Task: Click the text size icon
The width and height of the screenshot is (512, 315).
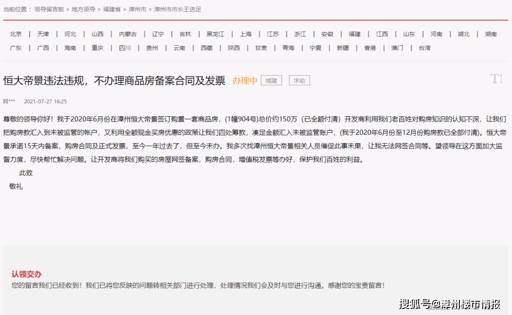Action: click(x=496, y=79)
